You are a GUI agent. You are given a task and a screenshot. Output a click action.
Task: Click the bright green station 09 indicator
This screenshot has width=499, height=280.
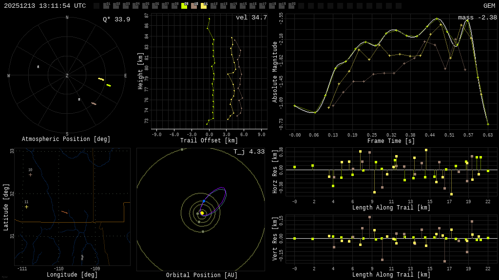[x=184, y=6]
